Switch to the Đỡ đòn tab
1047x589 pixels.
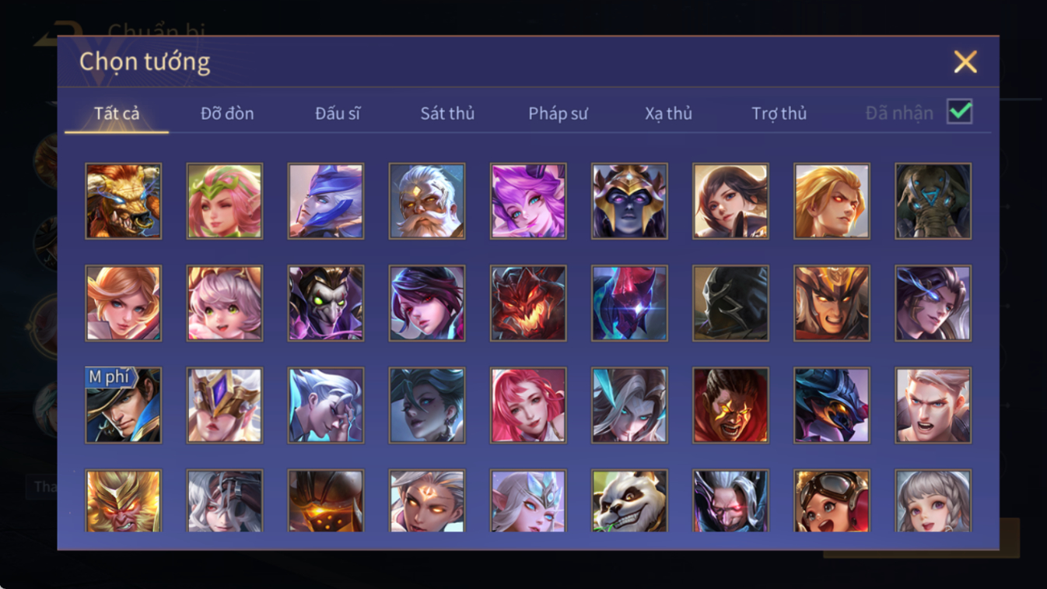click(x=227, y=114)
